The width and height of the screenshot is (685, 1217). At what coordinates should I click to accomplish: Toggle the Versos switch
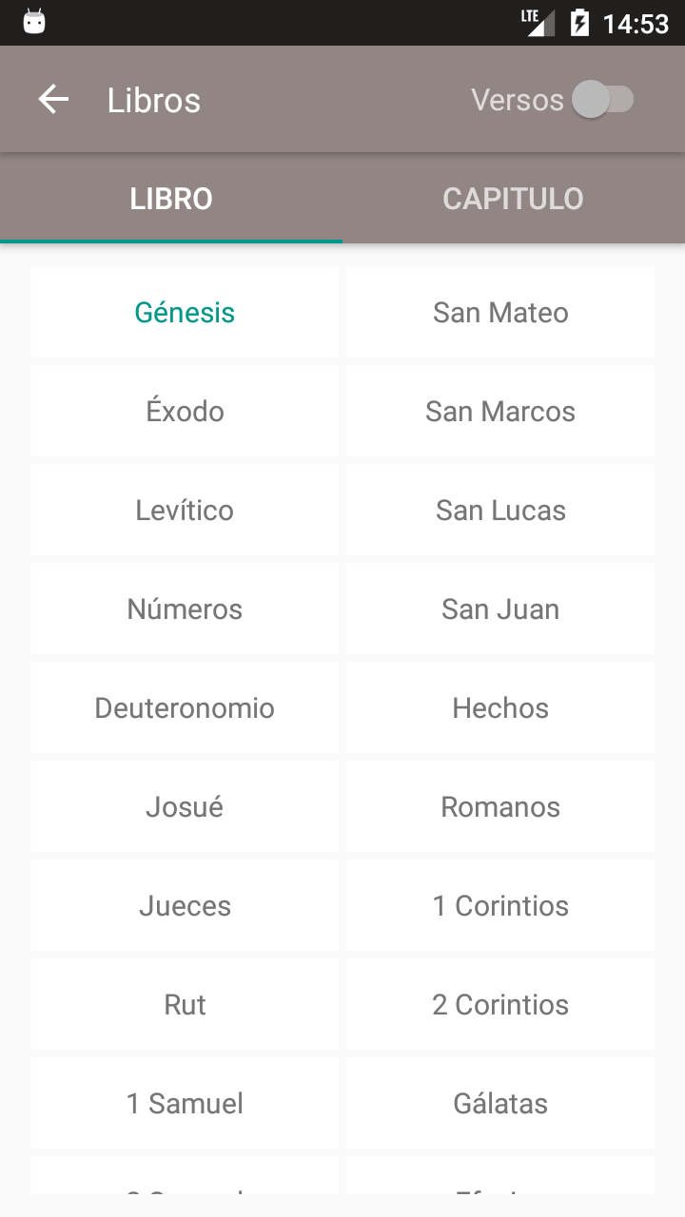[x=602, y=100]
